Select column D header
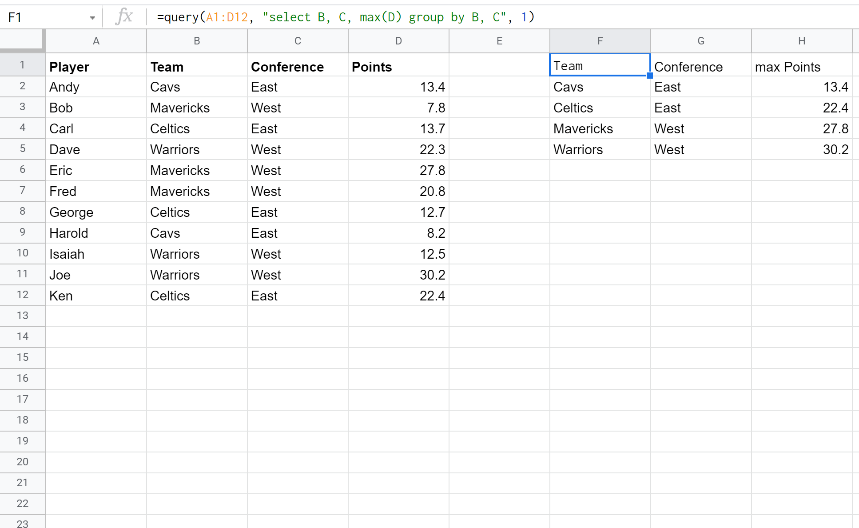859x528 pixels. [398, 41]
